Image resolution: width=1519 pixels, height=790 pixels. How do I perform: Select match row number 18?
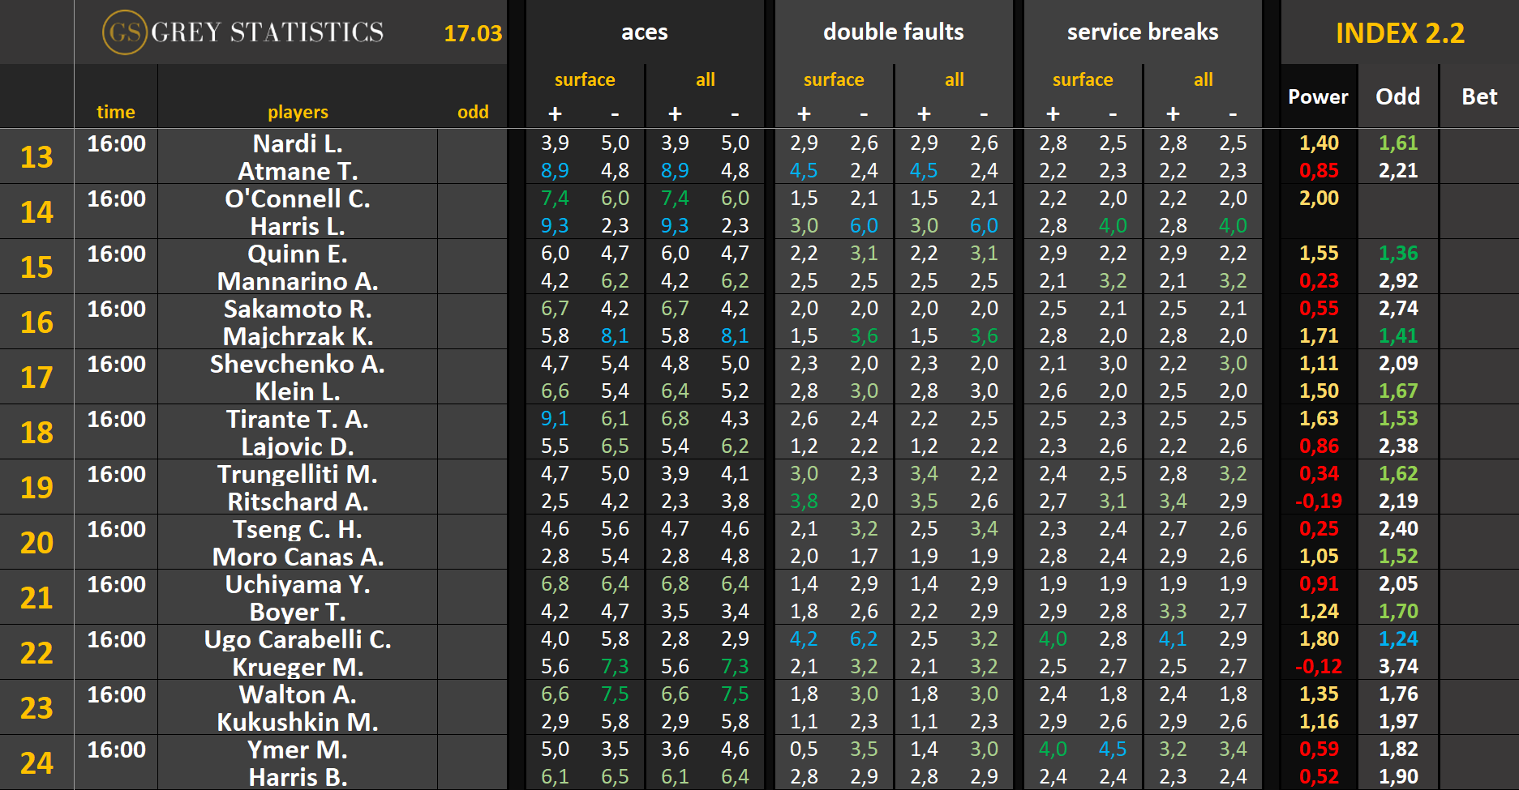click(36, 432)
